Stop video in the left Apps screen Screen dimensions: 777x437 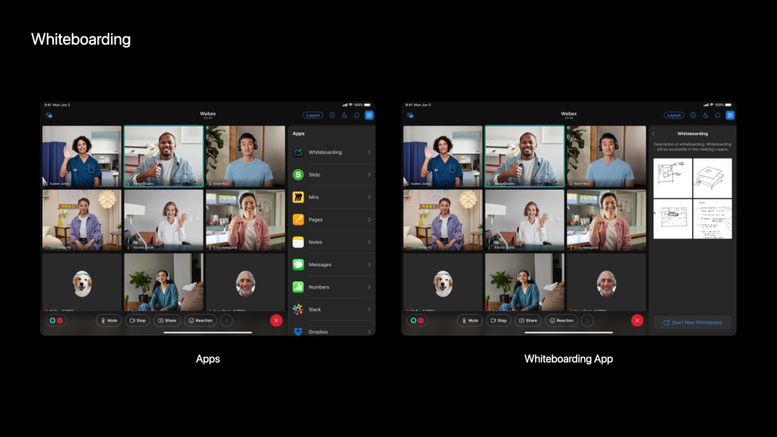tap(137, 321)
